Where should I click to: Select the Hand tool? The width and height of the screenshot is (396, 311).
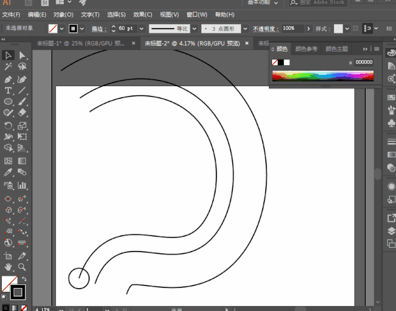click(8, 267)
